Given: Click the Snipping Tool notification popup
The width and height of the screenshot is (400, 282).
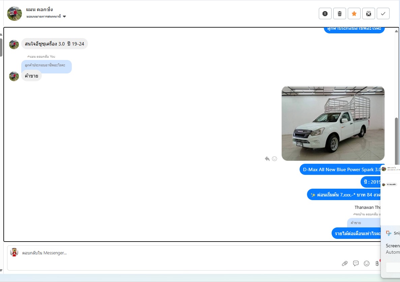Looking at the screenshot, I should pyautogui.click(x=391, y=243).
